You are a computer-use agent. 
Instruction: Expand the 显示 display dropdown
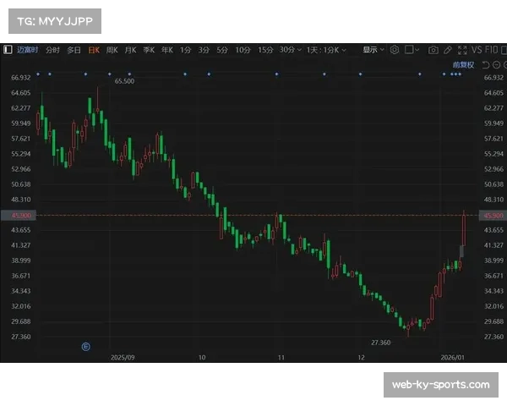pos(373,50)
